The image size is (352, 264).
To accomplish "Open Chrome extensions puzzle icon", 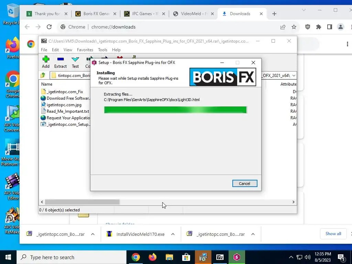I will pos(319,27).
